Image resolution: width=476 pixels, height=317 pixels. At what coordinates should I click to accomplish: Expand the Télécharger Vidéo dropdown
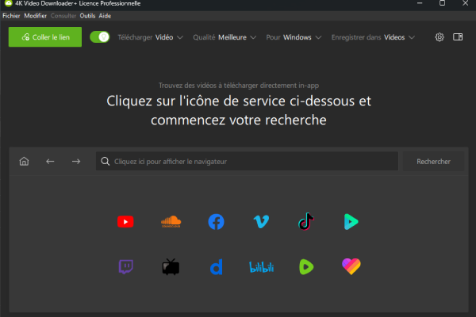click(x=150, y=37)
